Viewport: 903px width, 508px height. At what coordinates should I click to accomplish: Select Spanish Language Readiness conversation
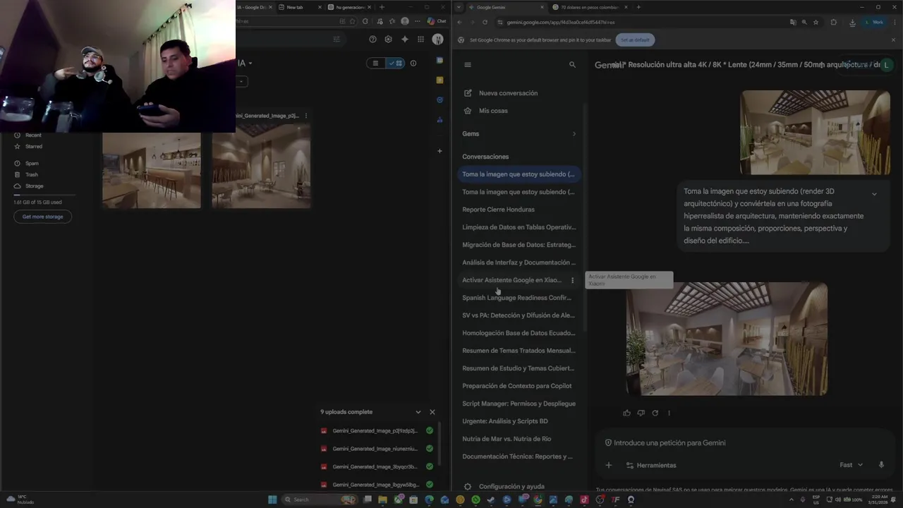coord(519,298)
